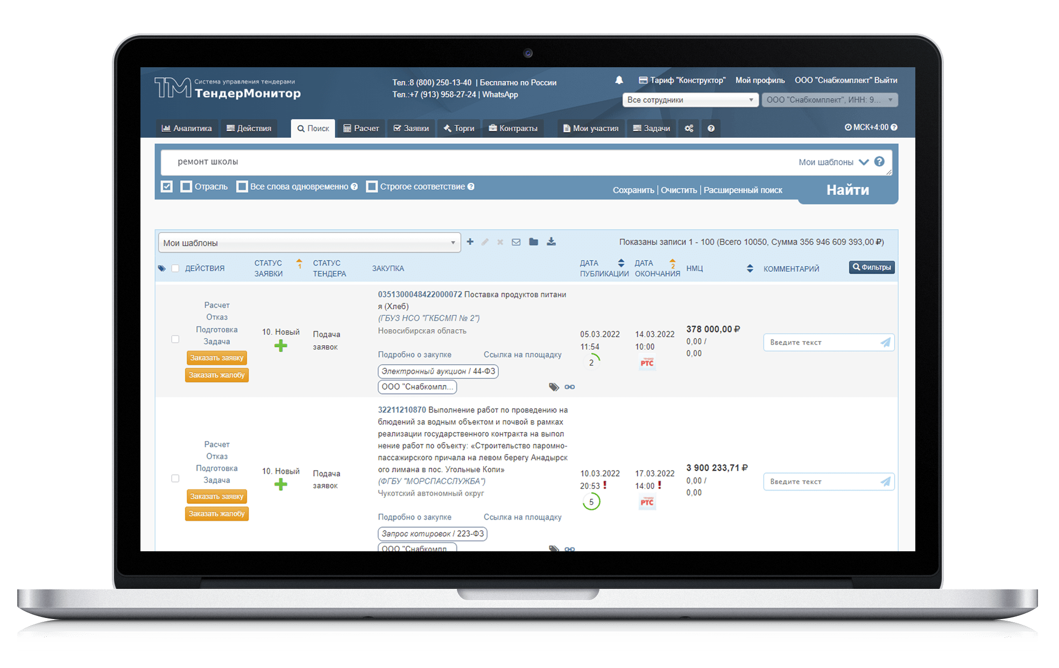Sort by Статус заявки arrow
1059x668 pixels.
[x=299, y=263]
